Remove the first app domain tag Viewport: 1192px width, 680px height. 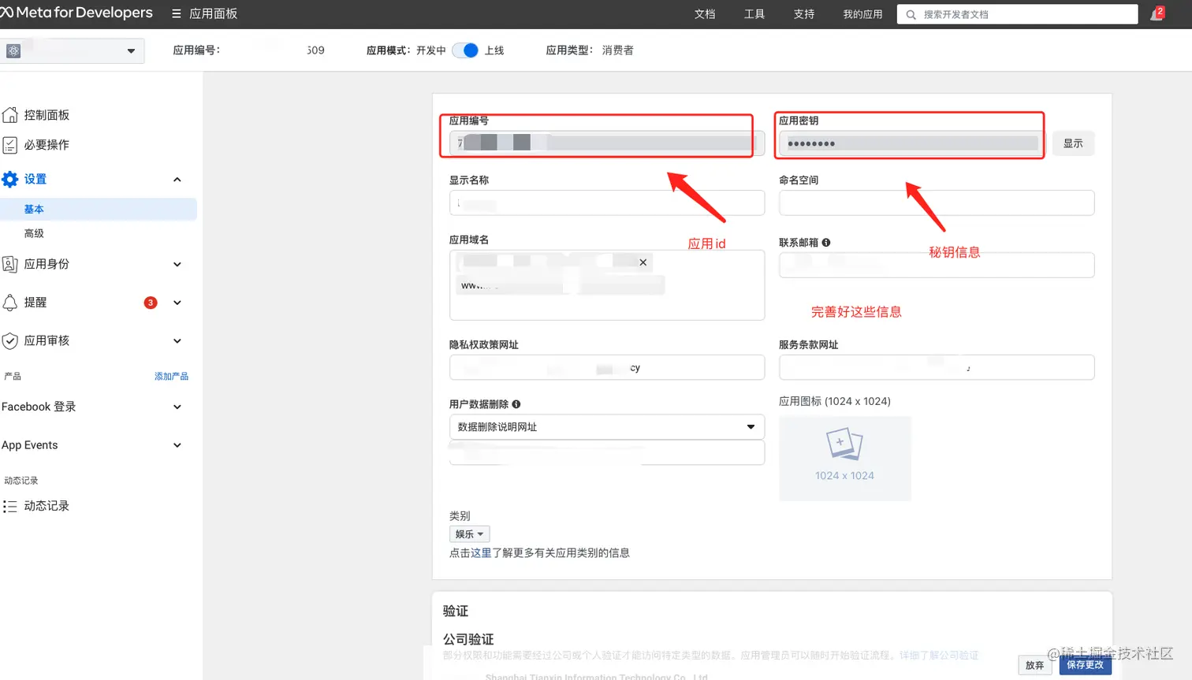(643, 262)
